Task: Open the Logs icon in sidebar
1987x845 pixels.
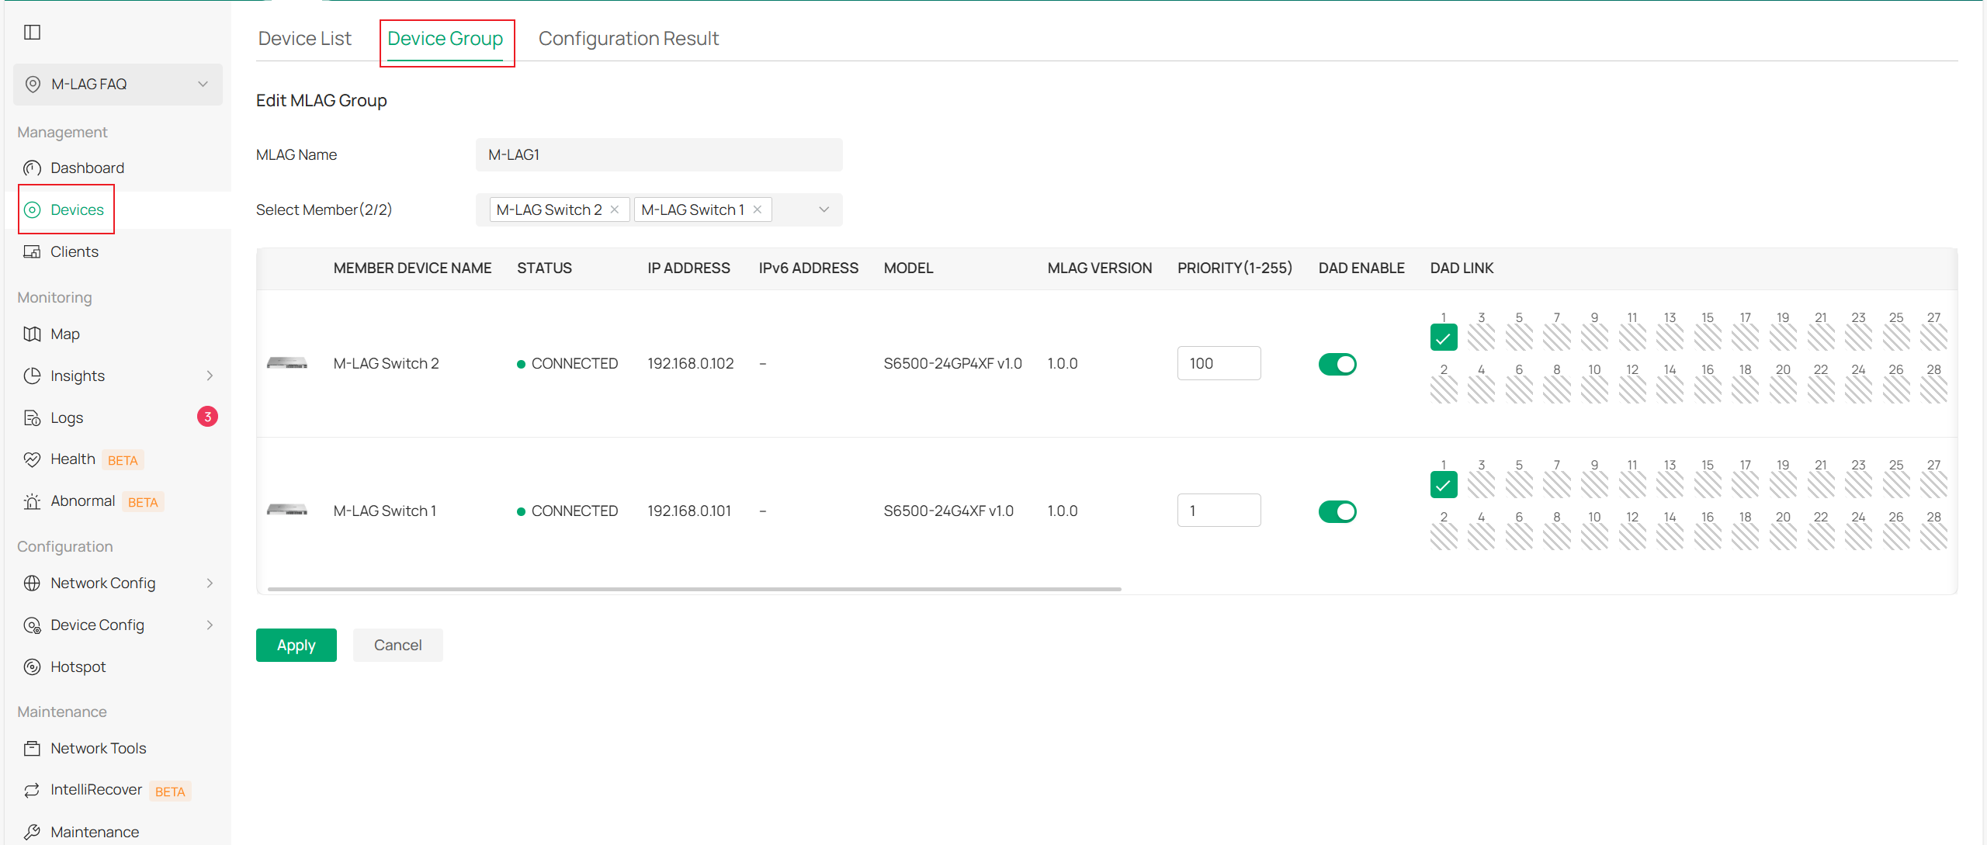Action: pos(32,418)
